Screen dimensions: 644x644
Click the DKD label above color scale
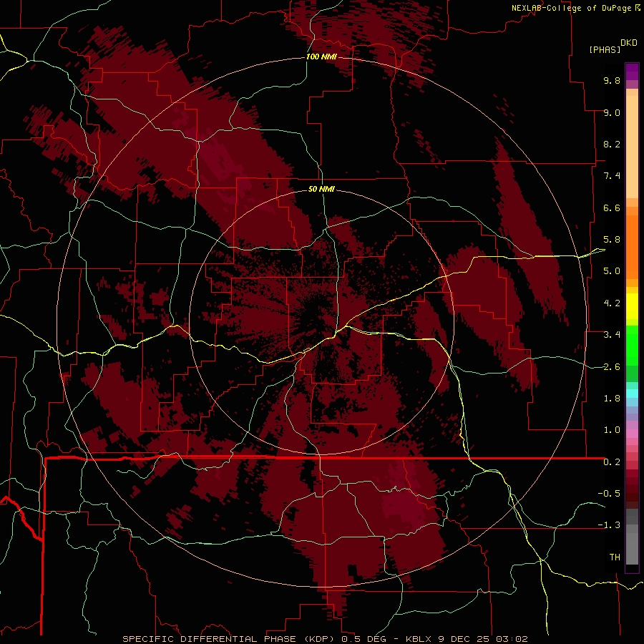tap(629, 43)
